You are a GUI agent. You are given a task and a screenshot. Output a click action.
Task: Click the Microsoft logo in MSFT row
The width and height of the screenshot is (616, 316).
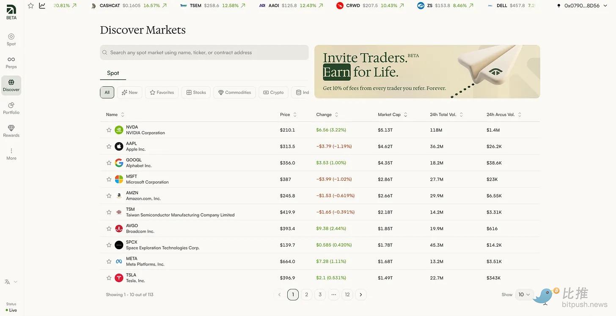tap(119, 179)
